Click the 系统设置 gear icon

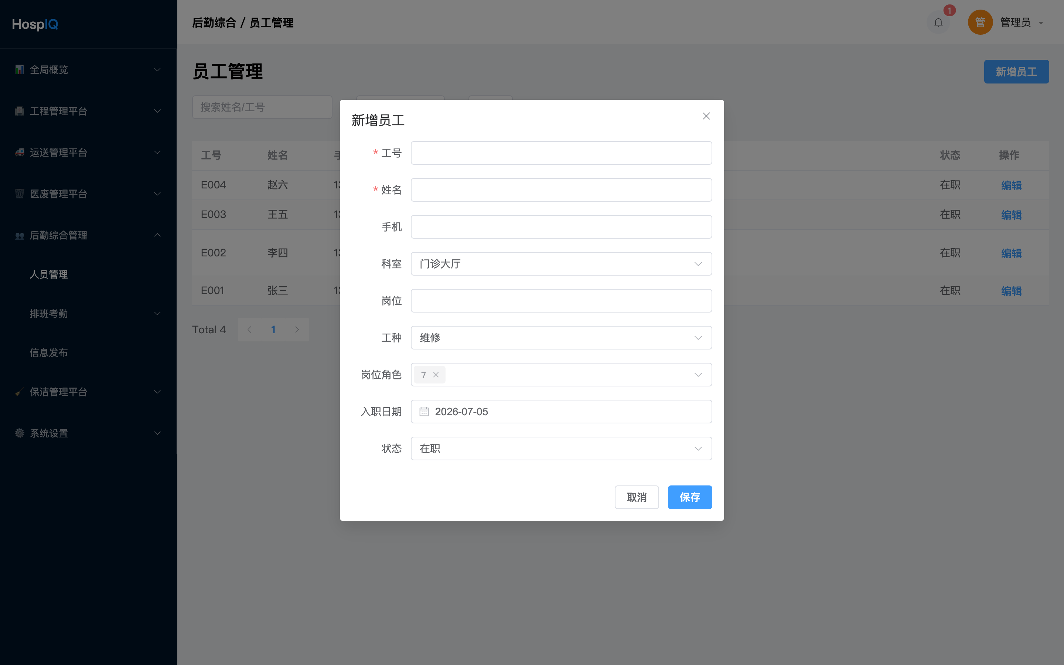point(19,433)
